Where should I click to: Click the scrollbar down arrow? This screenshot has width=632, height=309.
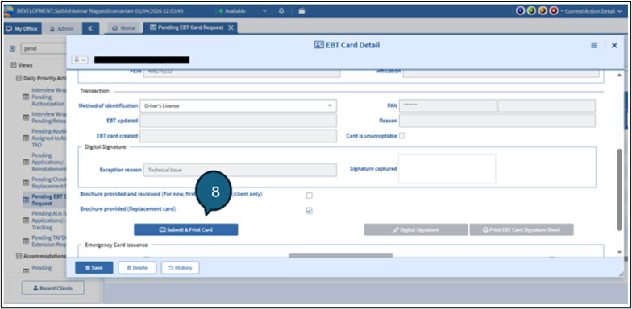[x=619, y=253]
